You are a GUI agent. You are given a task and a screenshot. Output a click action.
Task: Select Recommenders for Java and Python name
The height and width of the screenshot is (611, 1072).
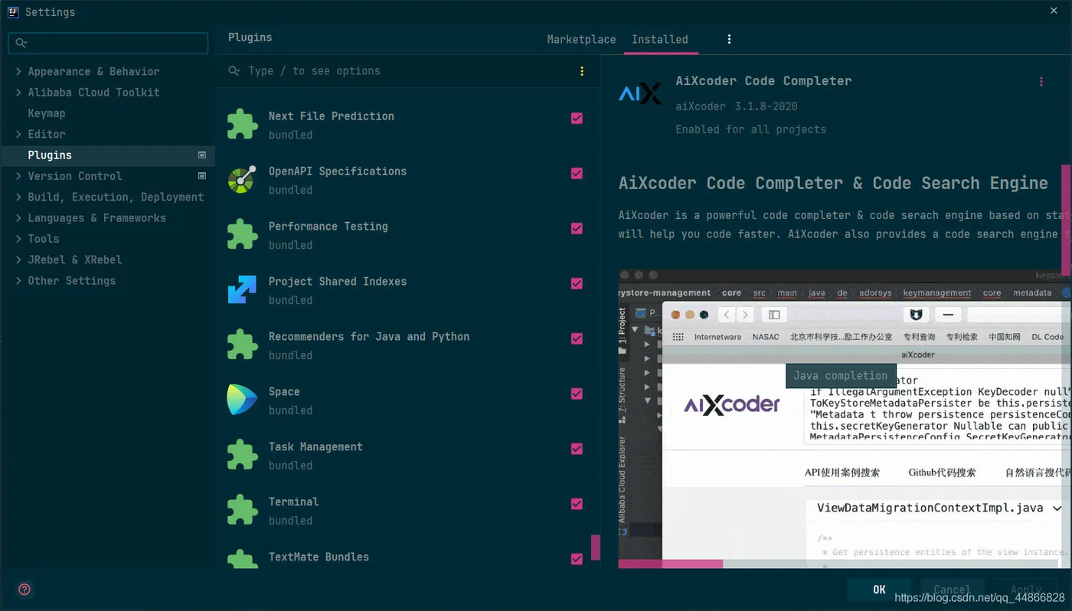click(369, 337)
